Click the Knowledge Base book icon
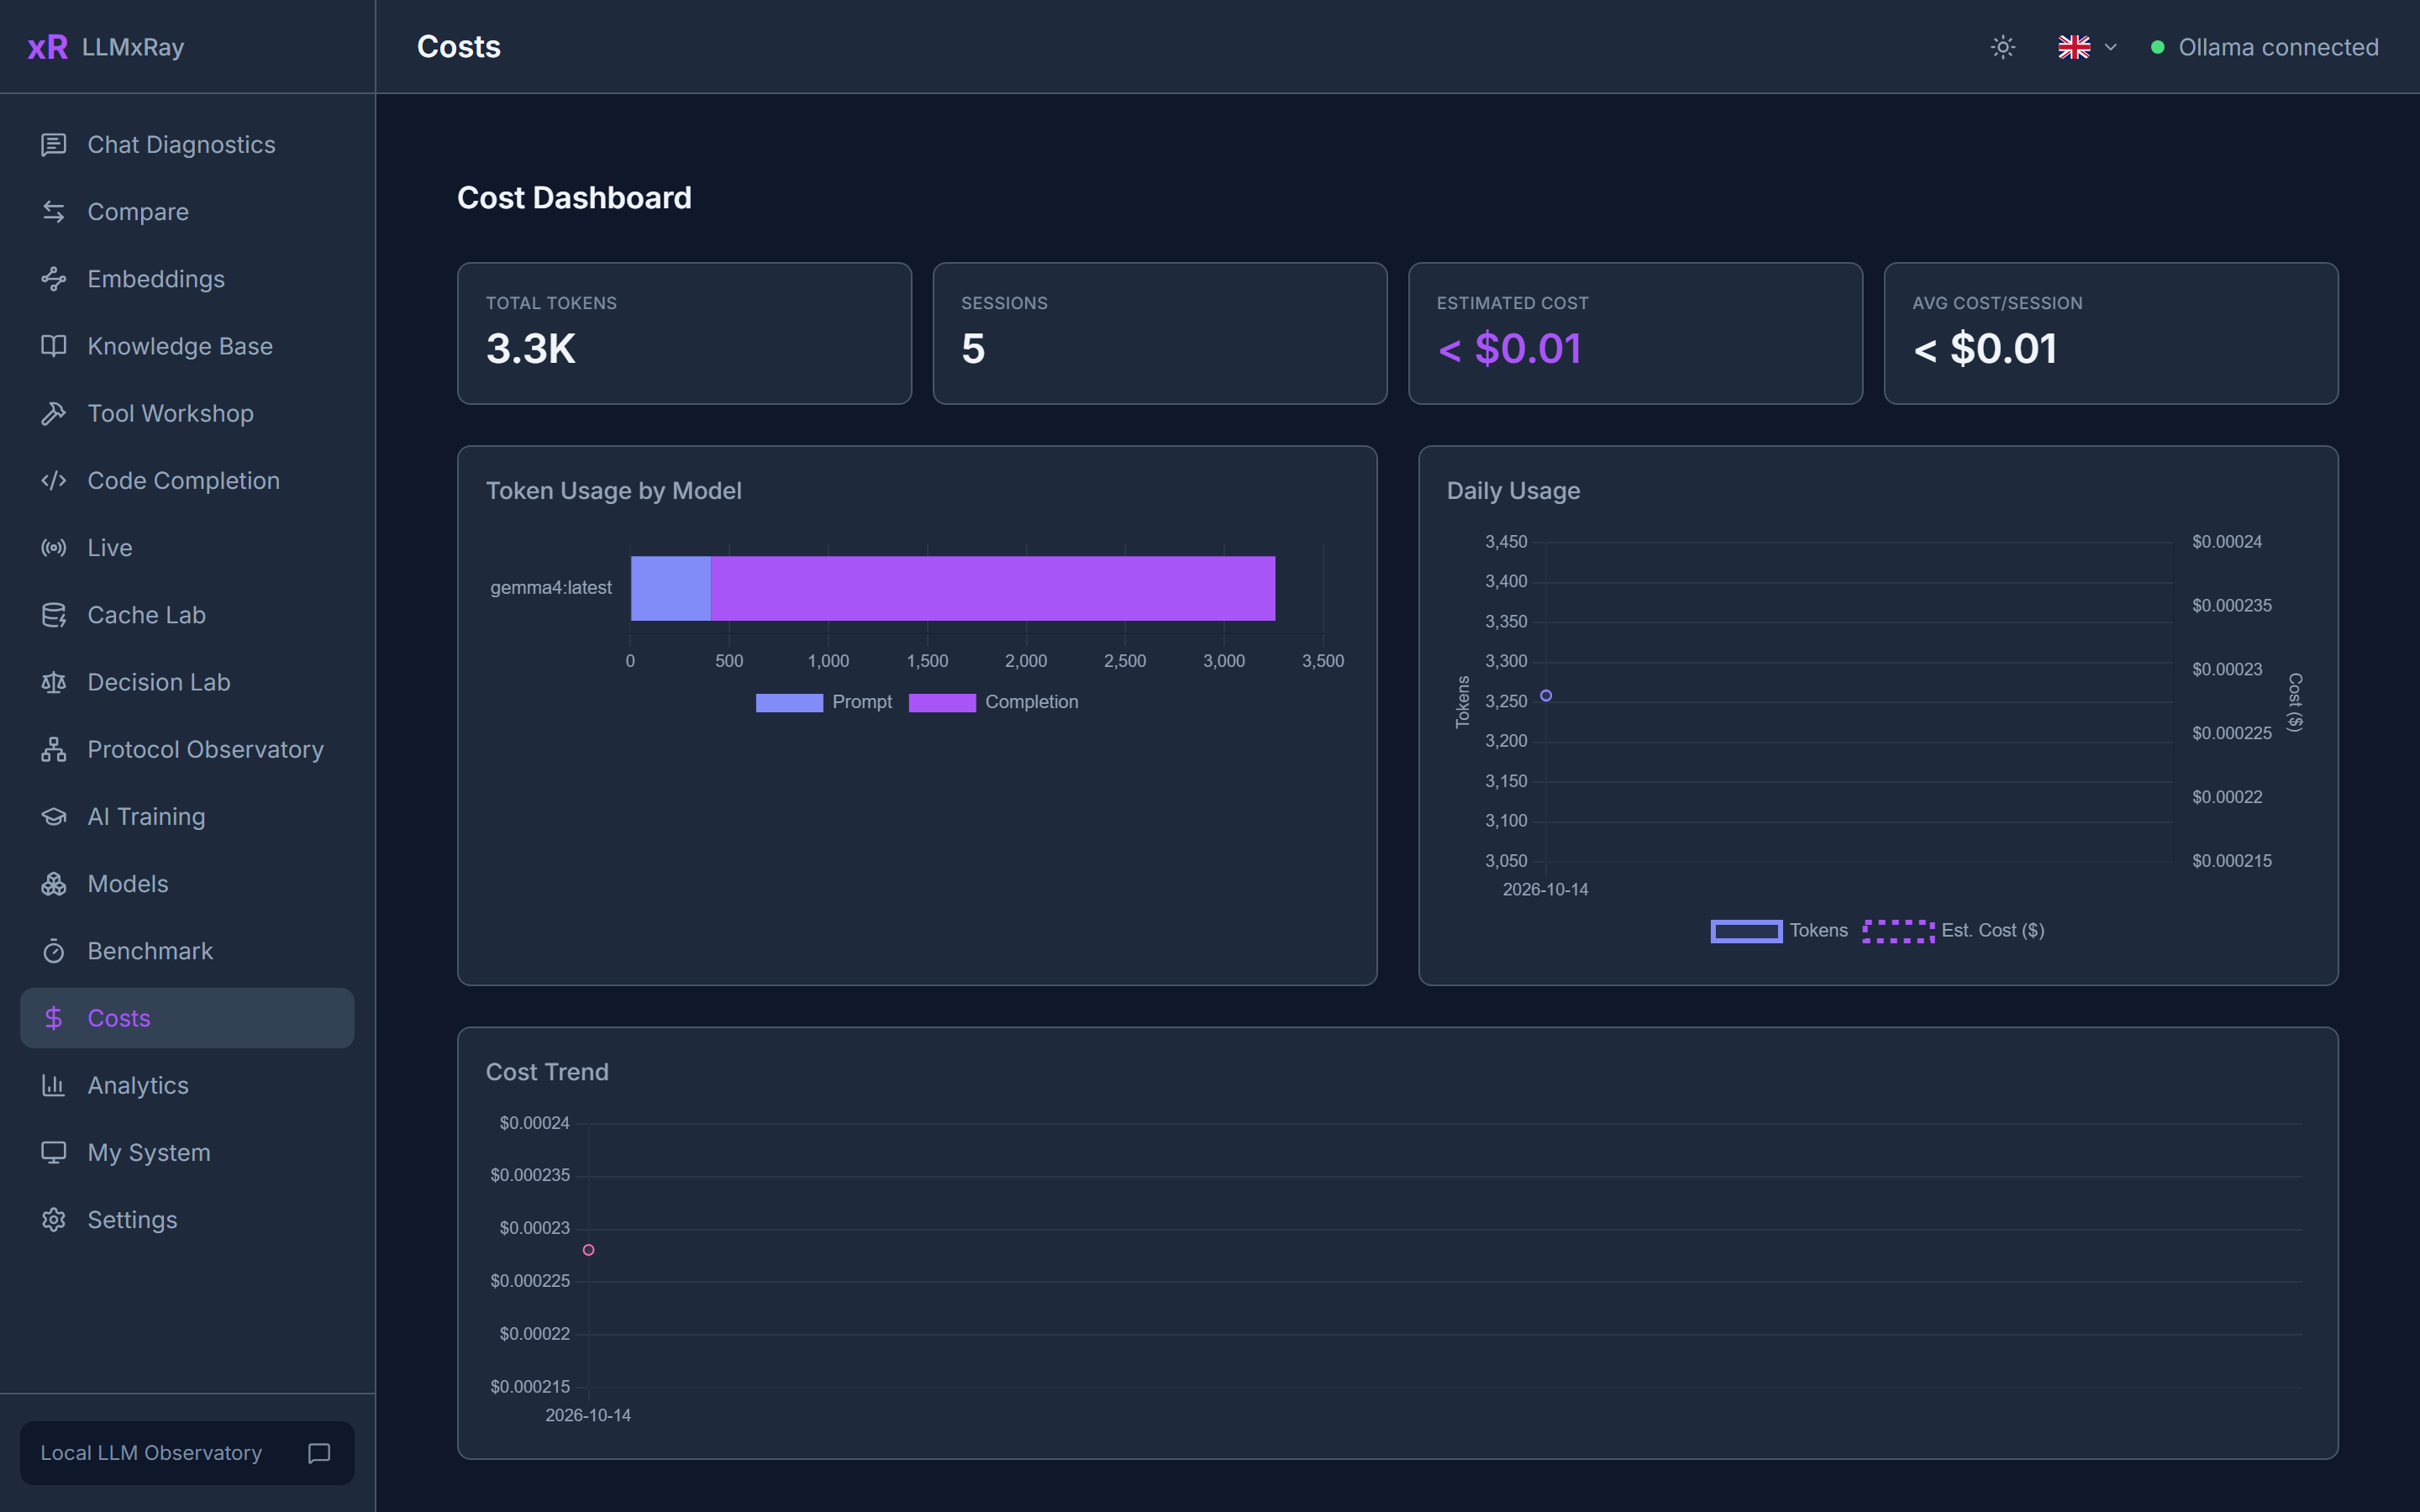 point(53,346)
